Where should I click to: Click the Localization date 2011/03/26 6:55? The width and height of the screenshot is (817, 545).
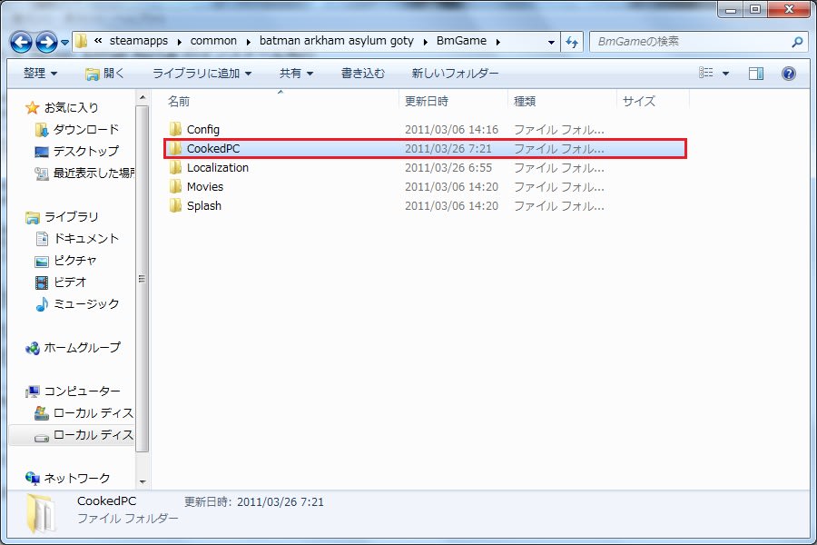448,167
